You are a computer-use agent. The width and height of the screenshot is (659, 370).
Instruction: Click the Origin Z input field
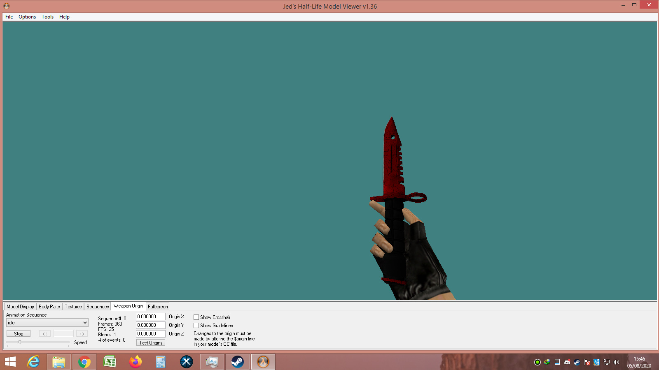tap(151, 334)
